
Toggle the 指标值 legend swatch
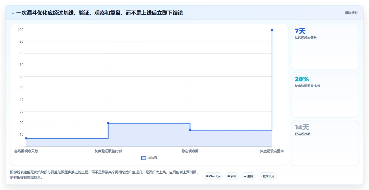143,158
